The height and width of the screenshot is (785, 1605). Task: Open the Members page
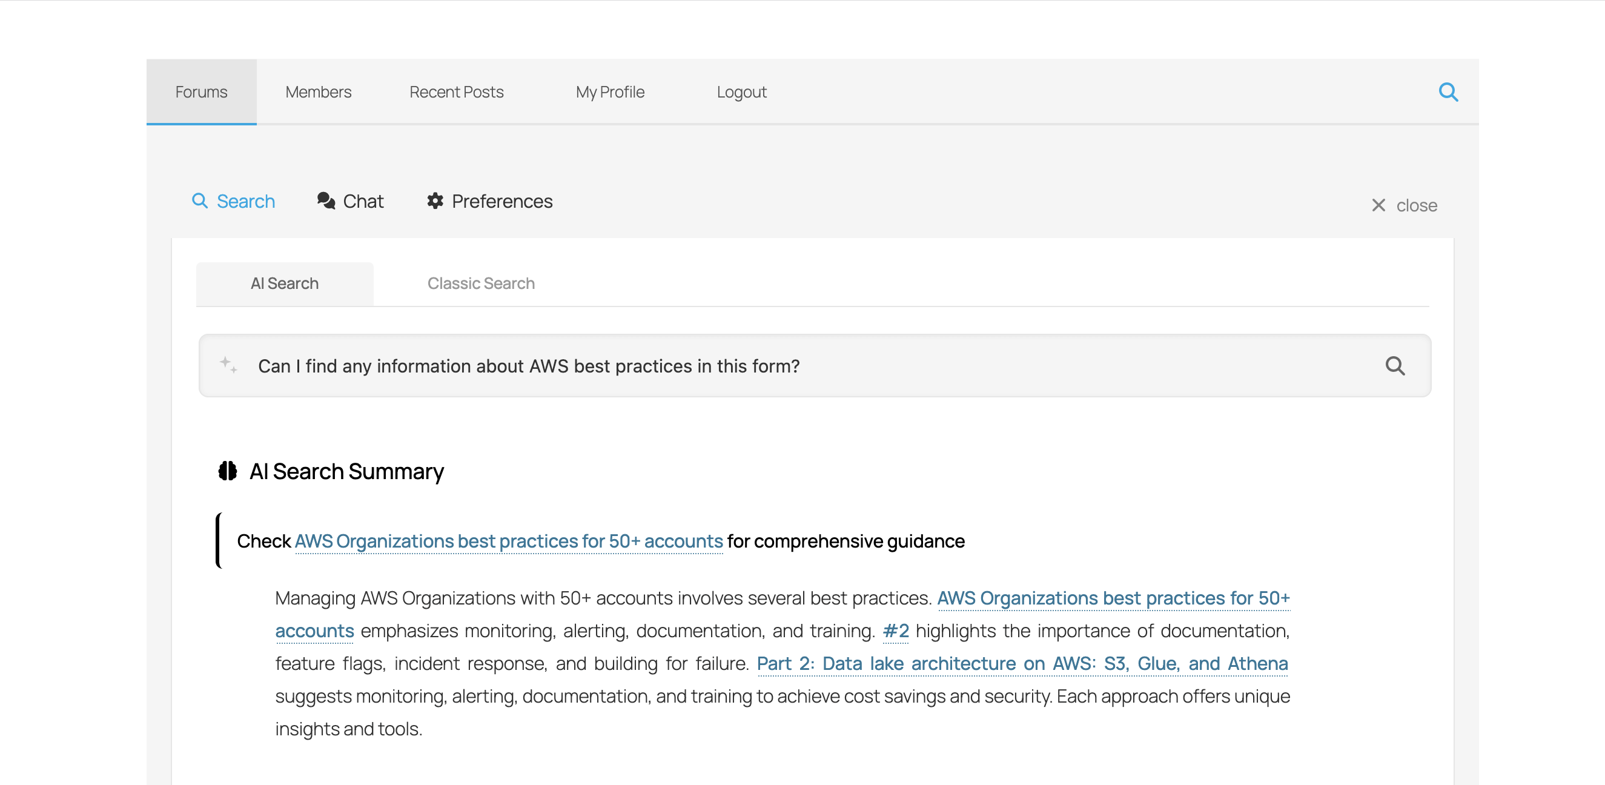point(319,91)
